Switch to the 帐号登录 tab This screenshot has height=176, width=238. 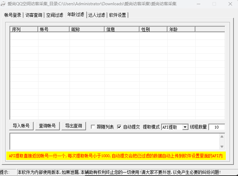13,15
